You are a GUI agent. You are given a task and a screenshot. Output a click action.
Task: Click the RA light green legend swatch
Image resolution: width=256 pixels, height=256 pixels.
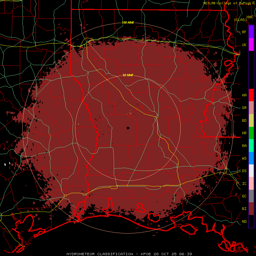(x=251, y=146)
